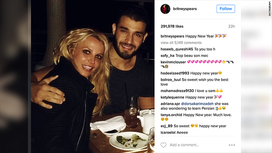The width and height of the screenshot is (272, 153).
Task: Open the @dorsakarimzadeh mention link
Action: point(197,104)
